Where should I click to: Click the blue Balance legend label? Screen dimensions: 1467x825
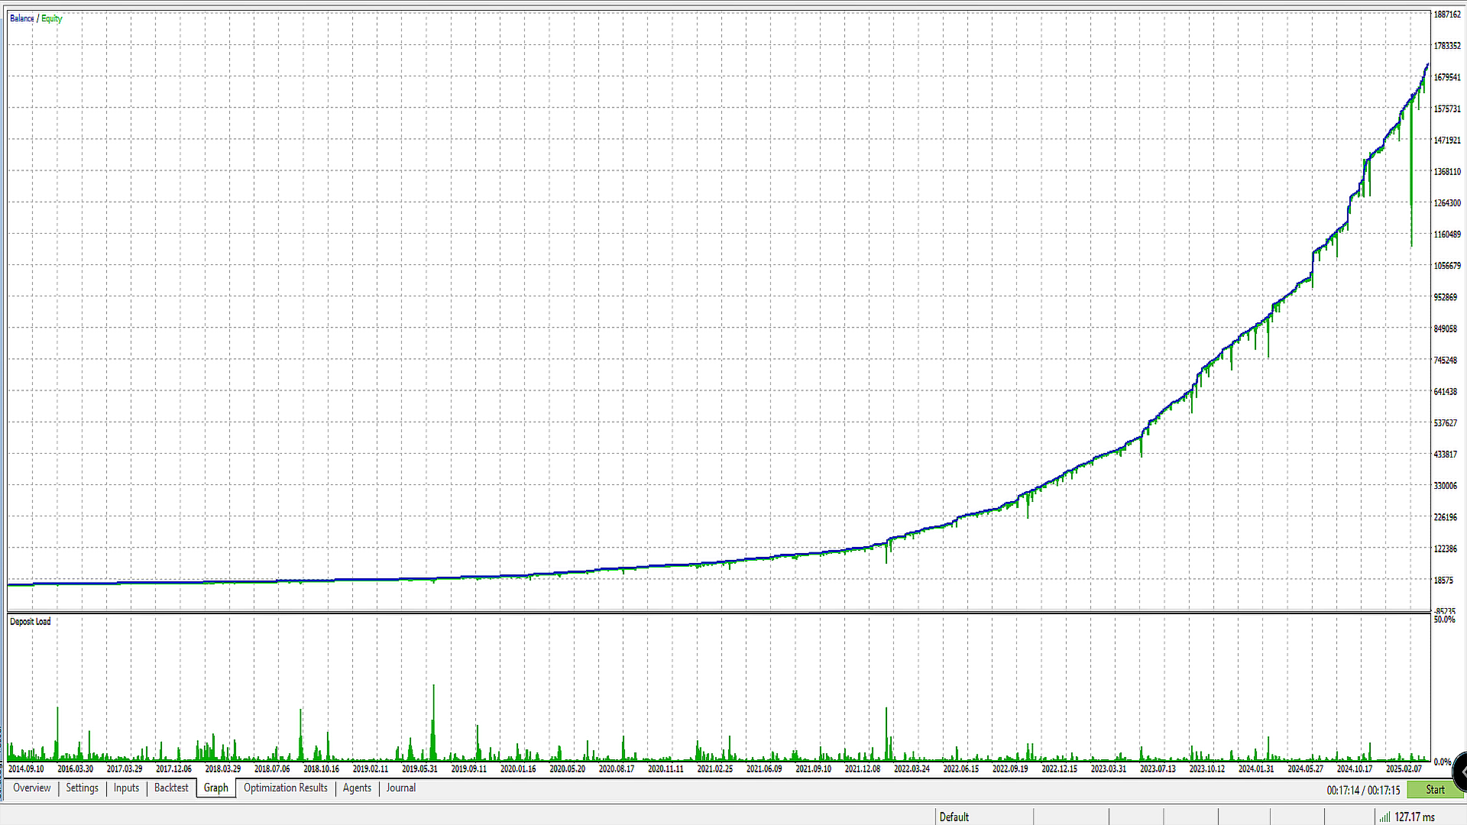21,18
